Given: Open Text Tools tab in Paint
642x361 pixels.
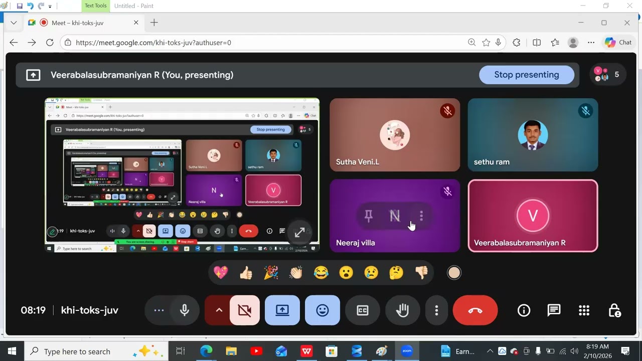Looking at the screenshot, I should tap(95, 6).
